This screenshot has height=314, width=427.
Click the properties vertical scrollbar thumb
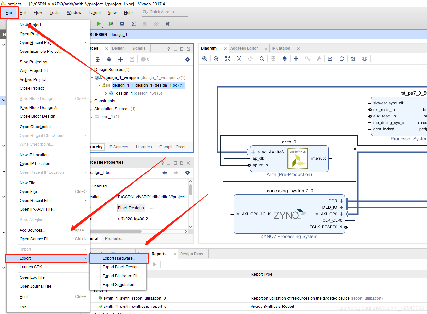191,189
